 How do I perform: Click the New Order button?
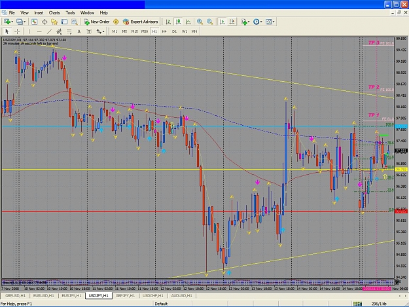[x=96, y=22]
